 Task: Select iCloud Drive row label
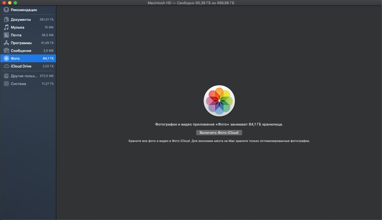(x=21, y=66)
